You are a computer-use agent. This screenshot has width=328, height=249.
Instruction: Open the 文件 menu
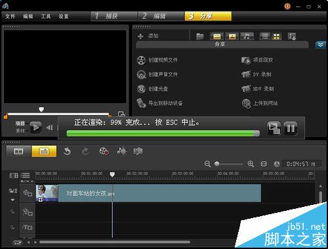pyautogui.click(x=10, y=16)
